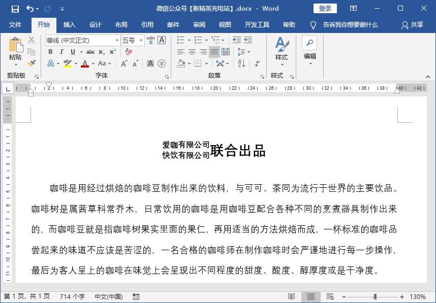Open the File (文件) tab
Screen dimensions: 436x303
pos(15,25)
